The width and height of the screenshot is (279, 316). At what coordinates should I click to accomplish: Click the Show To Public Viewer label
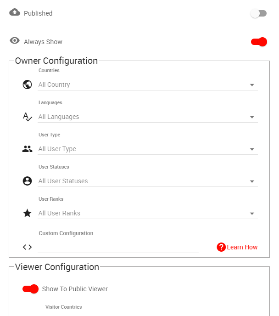[x=75, y=289]
